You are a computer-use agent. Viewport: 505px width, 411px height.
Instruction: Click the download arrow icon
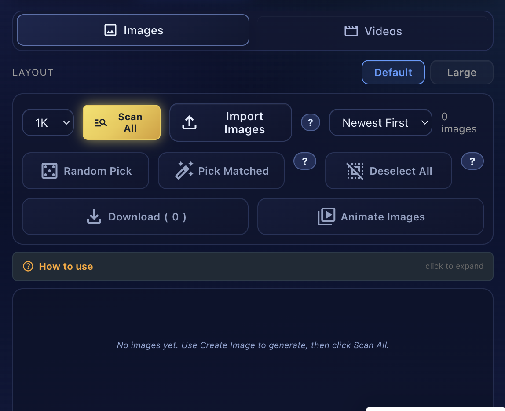tap(94, 217)
